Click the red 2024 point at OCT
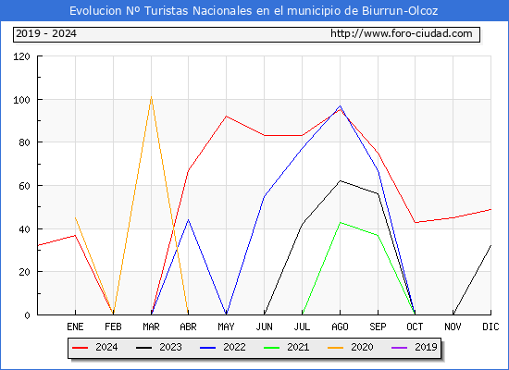 415,222
